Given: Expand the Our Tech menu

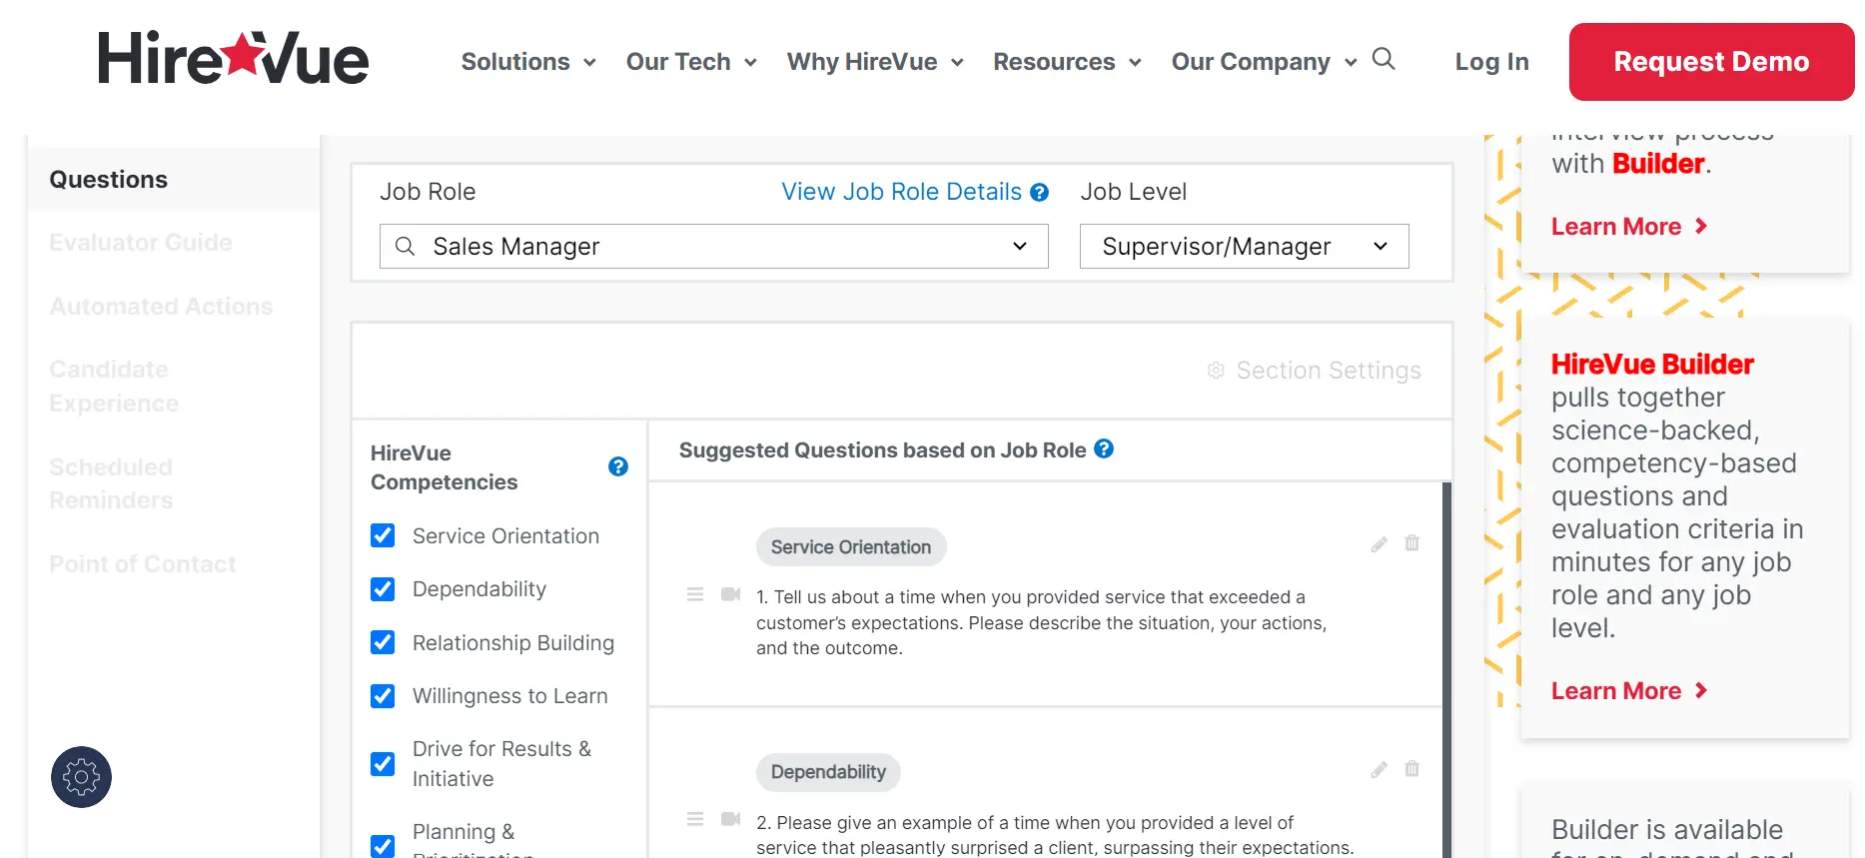Looking at the screenshot, I should coord(691,62).
